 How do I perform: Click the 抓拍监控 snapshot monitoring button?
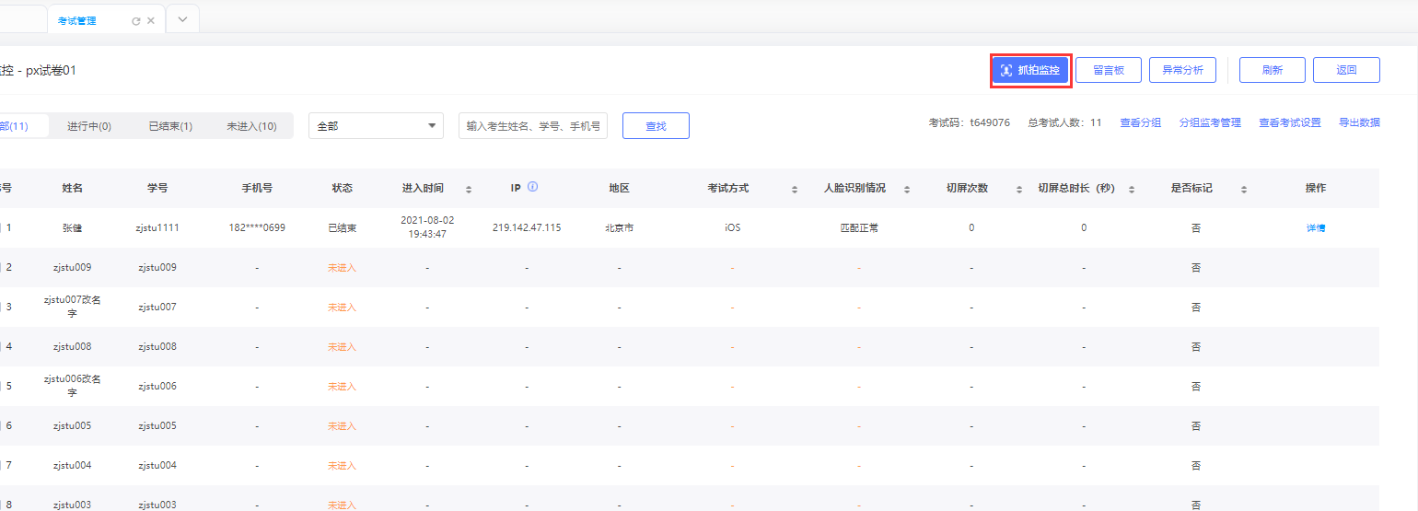tap(1030, 71)
